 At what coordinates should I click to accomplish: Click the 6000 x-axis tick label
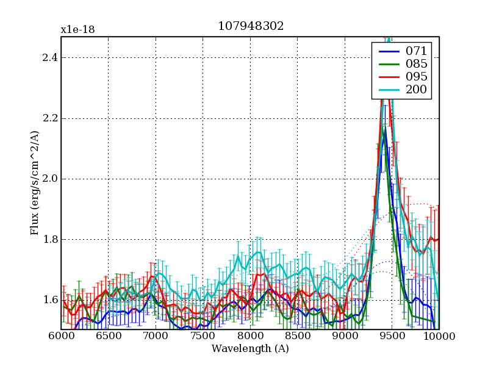click(61, 336)
